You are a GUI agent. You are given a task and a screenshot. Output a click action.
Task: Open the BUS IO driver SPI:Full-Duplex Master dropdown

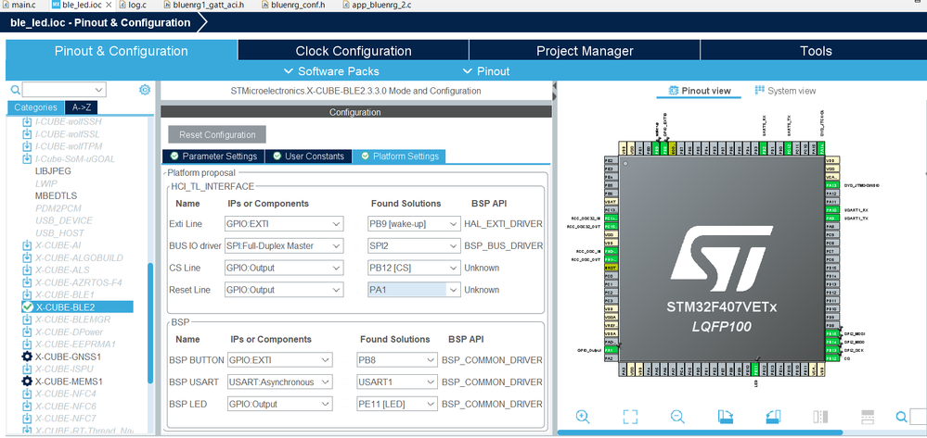point(284,245)
